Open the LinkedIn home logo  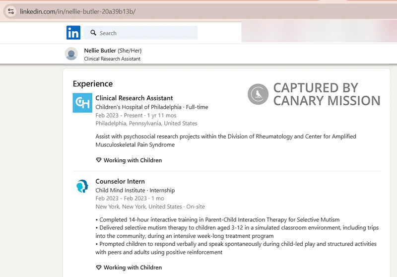click(x=73, y=33)
